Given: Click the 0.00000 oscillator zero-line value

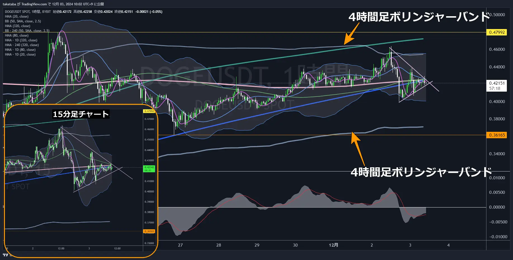Looking at the screenshot, I should coord(497,207).
